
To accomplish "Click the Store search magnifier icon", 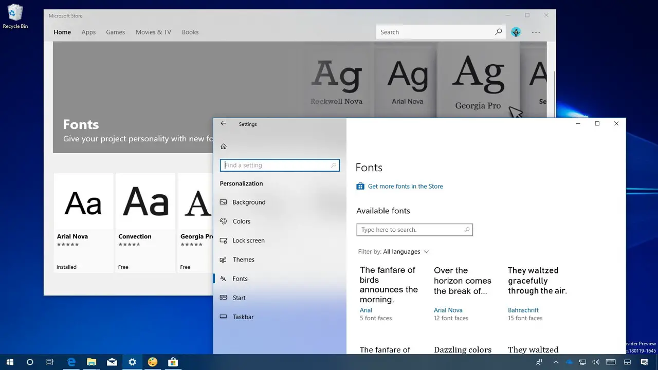I will click(499, 32).
